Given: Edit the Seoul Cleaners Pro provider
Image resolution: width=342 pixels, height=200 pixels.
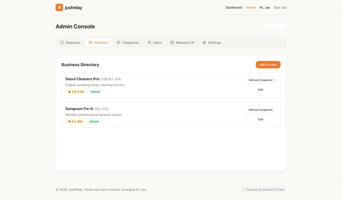Looking at the screenshot, I should (x=261, y=89).
